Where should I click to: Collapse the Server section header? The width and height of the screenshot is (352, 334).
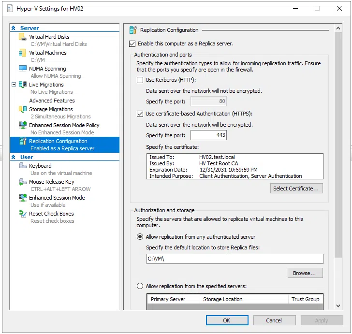pos(14,28)
